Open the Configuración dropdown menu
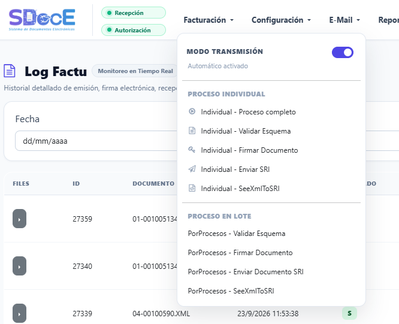Viewport: 399px width, 324px height. [x=281, y=20]
